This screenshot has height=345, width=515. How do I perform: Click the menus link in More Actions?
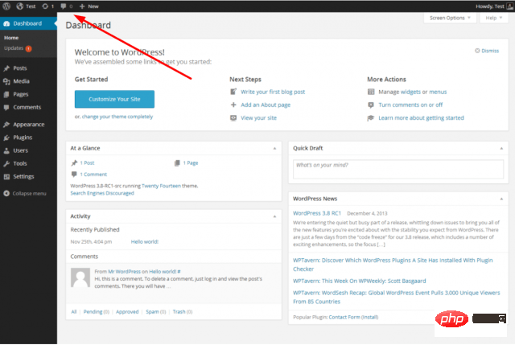pyautogui.click(x=438, y=92)
